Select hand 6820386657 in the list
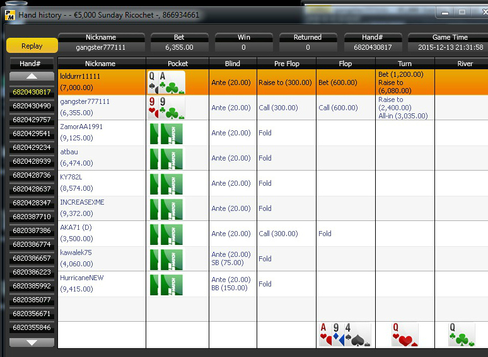This screenshot has width=488, height=357. pyautogui.click(x=32, y=258)
